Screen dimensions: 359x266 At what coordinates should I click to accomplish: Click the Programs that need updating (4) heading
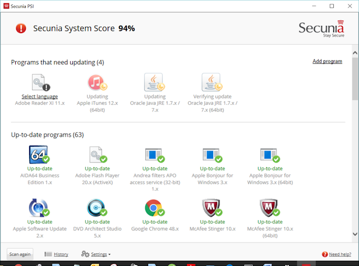click(57, 62)
